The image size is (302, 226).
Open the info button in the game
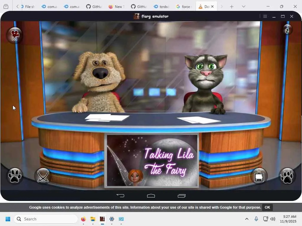[287, 29]
